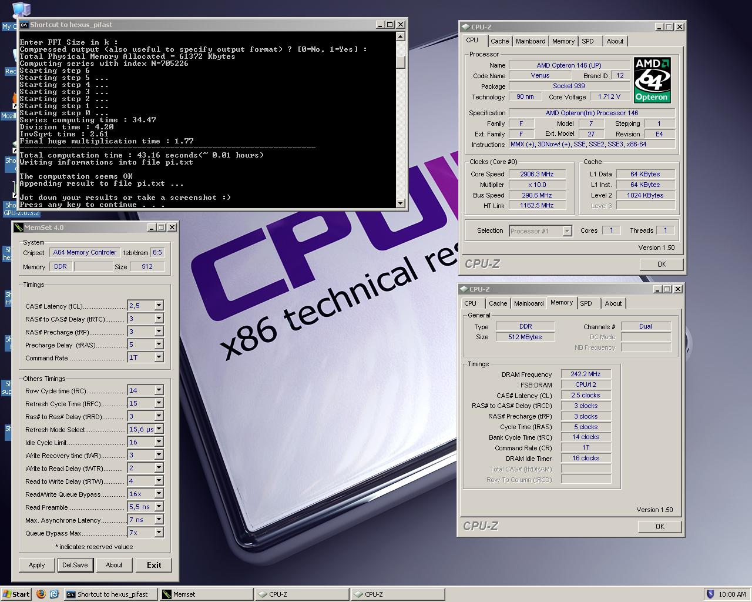The image size is (752, 602).
Task: Open the Refresh Cycle Time (tRFC) dropdown
Action: tap(159, 403)
